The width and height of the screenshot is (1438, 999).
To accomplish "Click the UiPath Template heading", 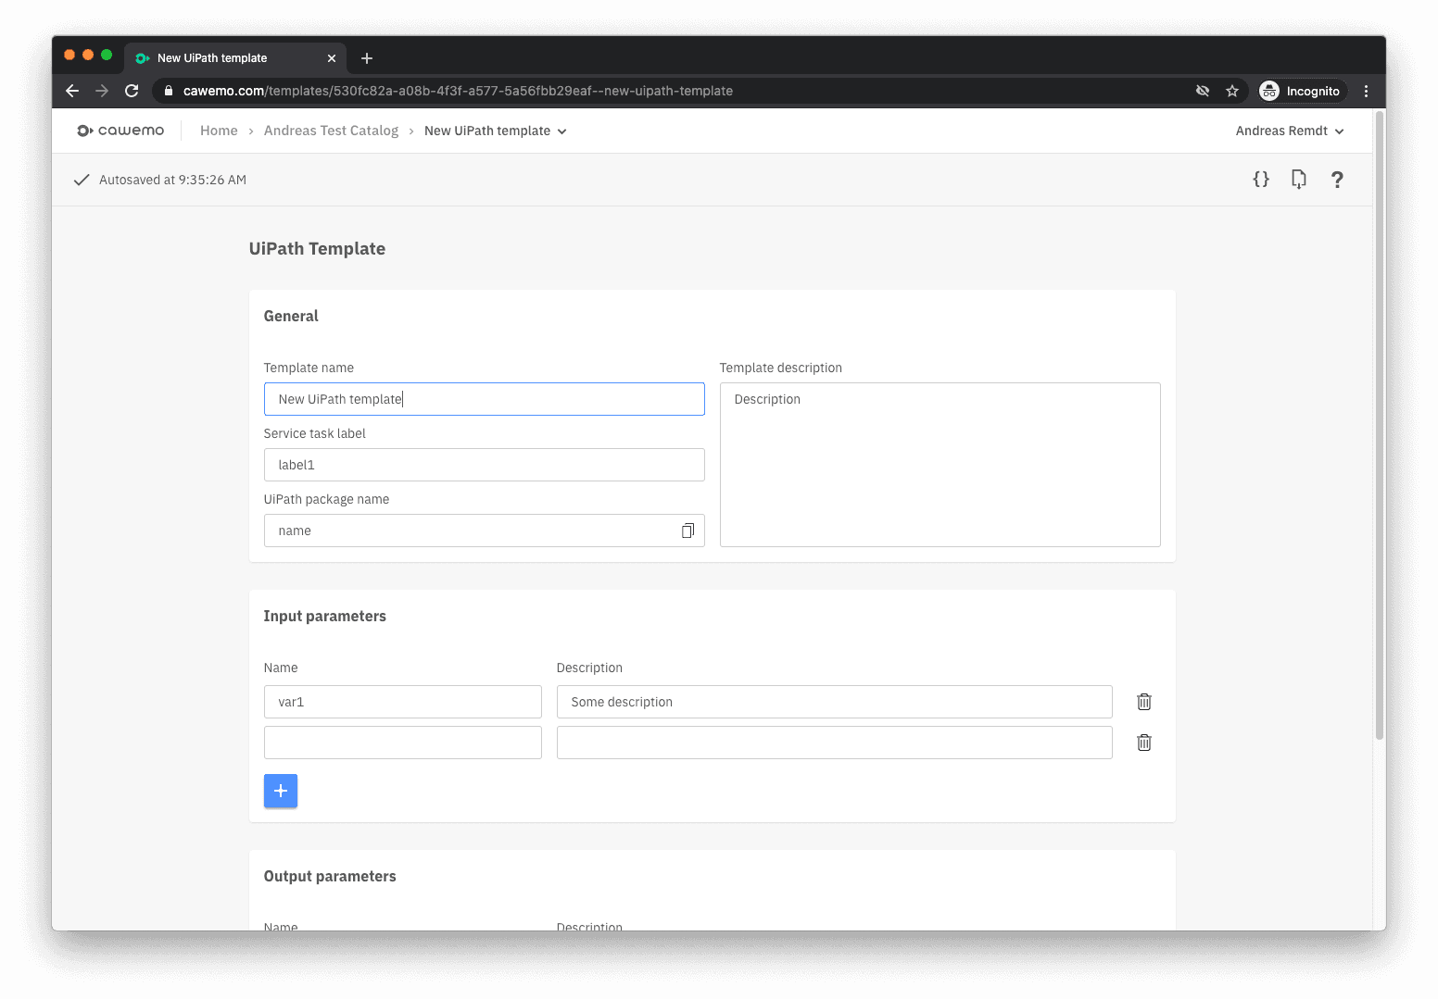I will point(317,248).
